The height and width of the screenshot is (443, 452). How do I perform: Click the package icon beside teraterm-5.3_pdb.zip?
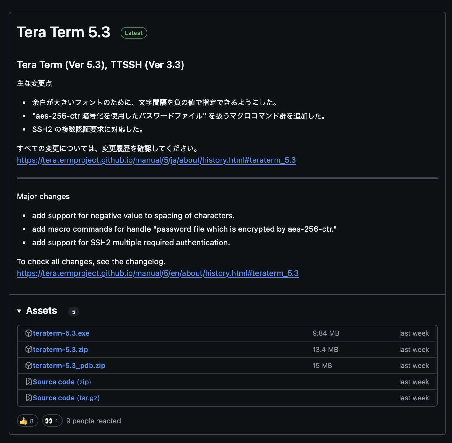pyautogui.click(x=29, y=365)
